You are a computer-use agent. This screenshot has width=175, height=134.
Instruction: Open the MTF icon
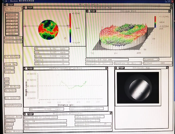pyautogui.click(x=7, y=83)
